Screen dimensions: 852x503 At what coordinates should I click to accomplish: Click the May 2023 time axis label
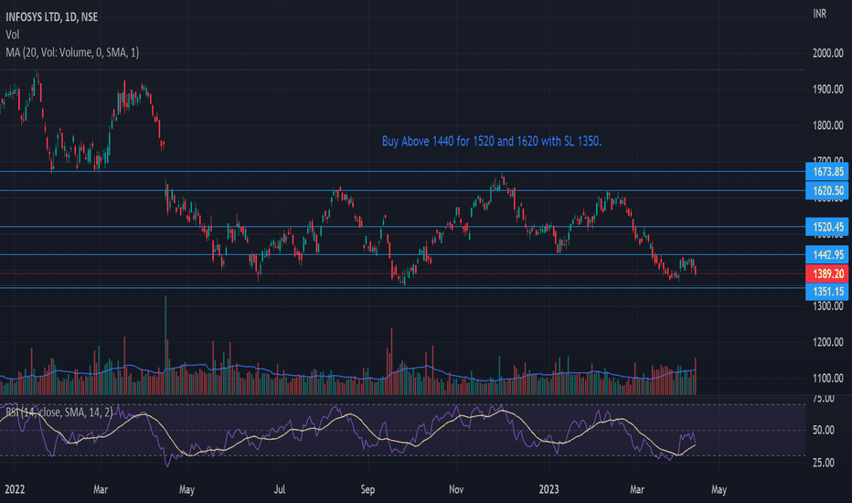719,489
